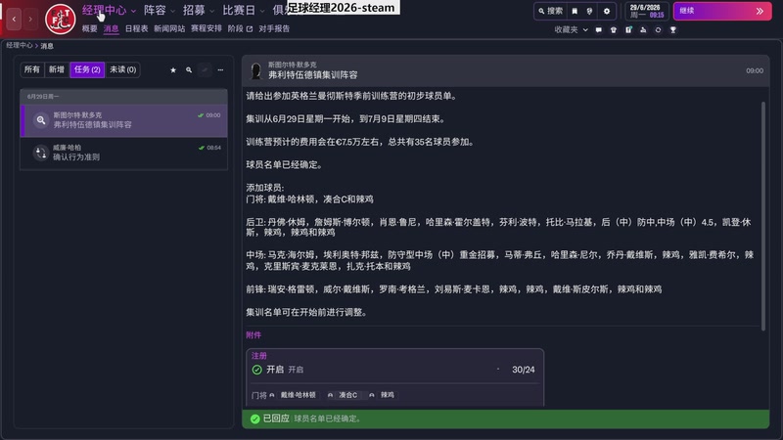Click the greyed-out checkmark icon in the inbox toolbar
Viewport: 783px width, 440px height.
tap(205, 69)
